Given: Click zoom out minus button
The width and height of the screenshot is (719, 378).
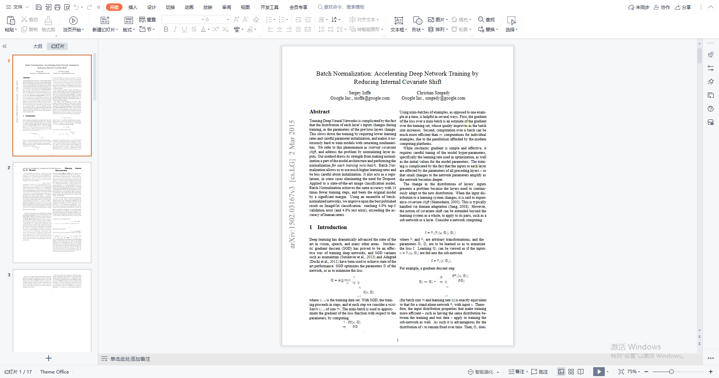Looking at the screenshot, I should [x=647, y=372].
